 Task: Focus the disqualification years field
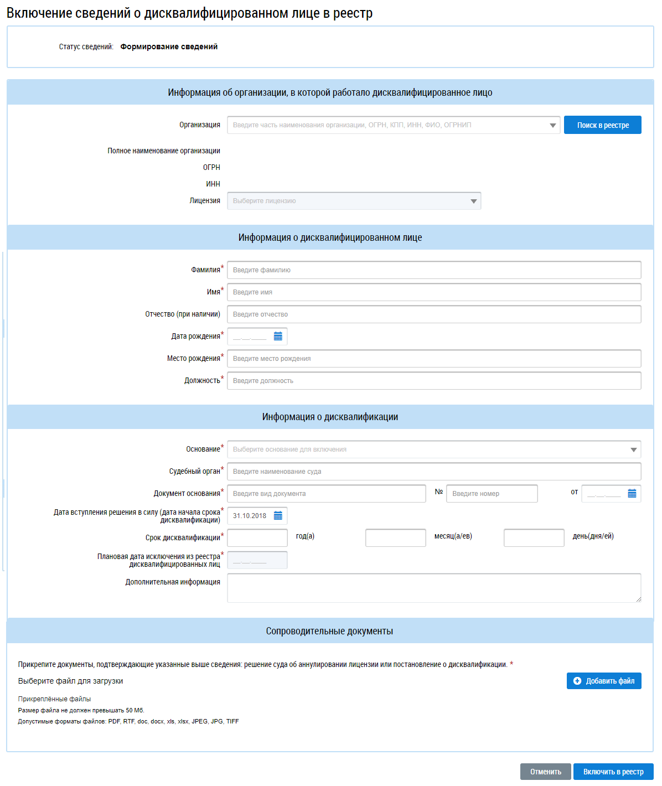coord(257,538)
